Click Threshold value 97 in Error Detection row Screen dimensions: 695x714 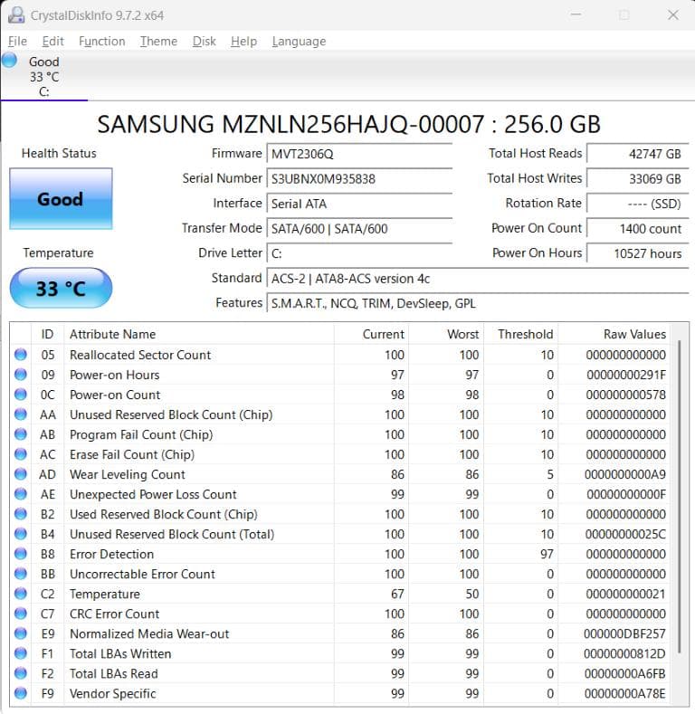pyautogui.click(x=547, y=554)
